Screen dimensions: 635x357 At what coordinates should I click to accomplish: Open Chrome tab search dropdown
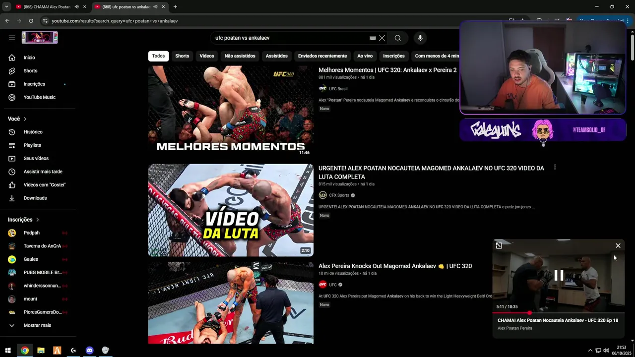[6, 7]
